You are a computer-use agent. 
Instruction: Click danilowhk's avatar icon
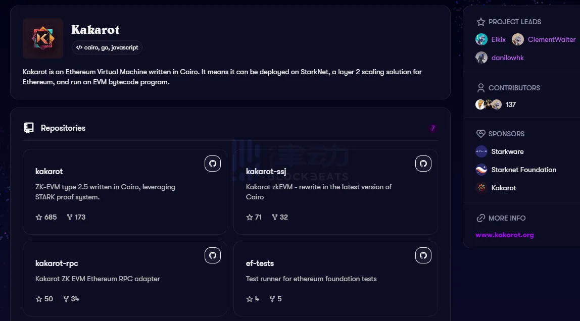[481, 58]
